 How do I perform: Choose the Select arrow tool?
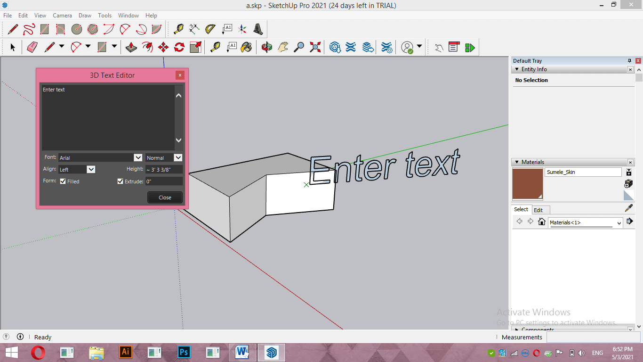pyautogui.click(x=13, y=47)
